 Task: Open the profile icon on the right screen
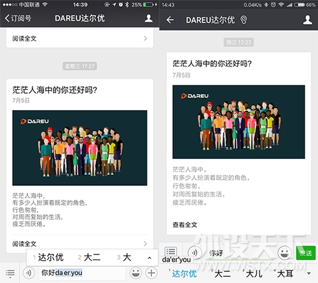[307, 20]
